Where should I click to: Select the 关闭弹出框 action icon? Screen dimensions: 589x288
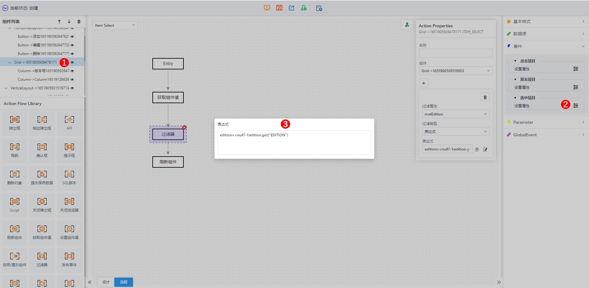pos(42,201)
